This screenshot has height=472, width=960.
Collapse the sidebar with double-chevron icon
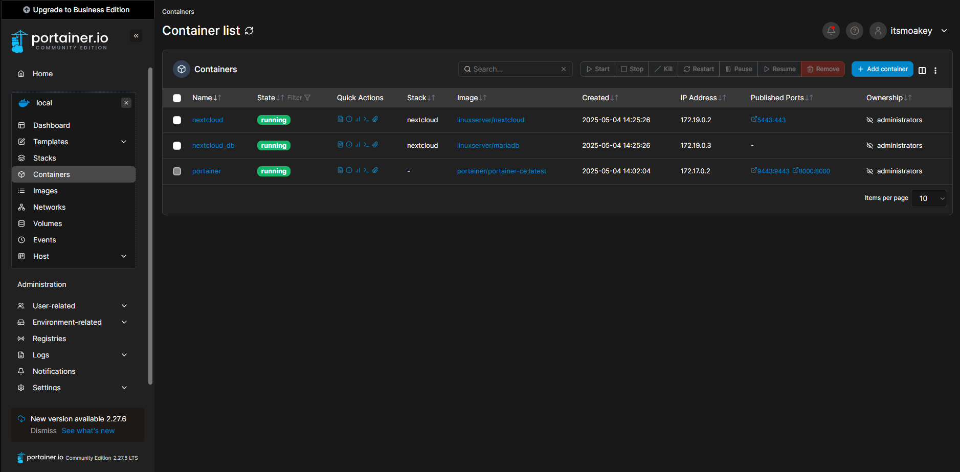[136, 36]
